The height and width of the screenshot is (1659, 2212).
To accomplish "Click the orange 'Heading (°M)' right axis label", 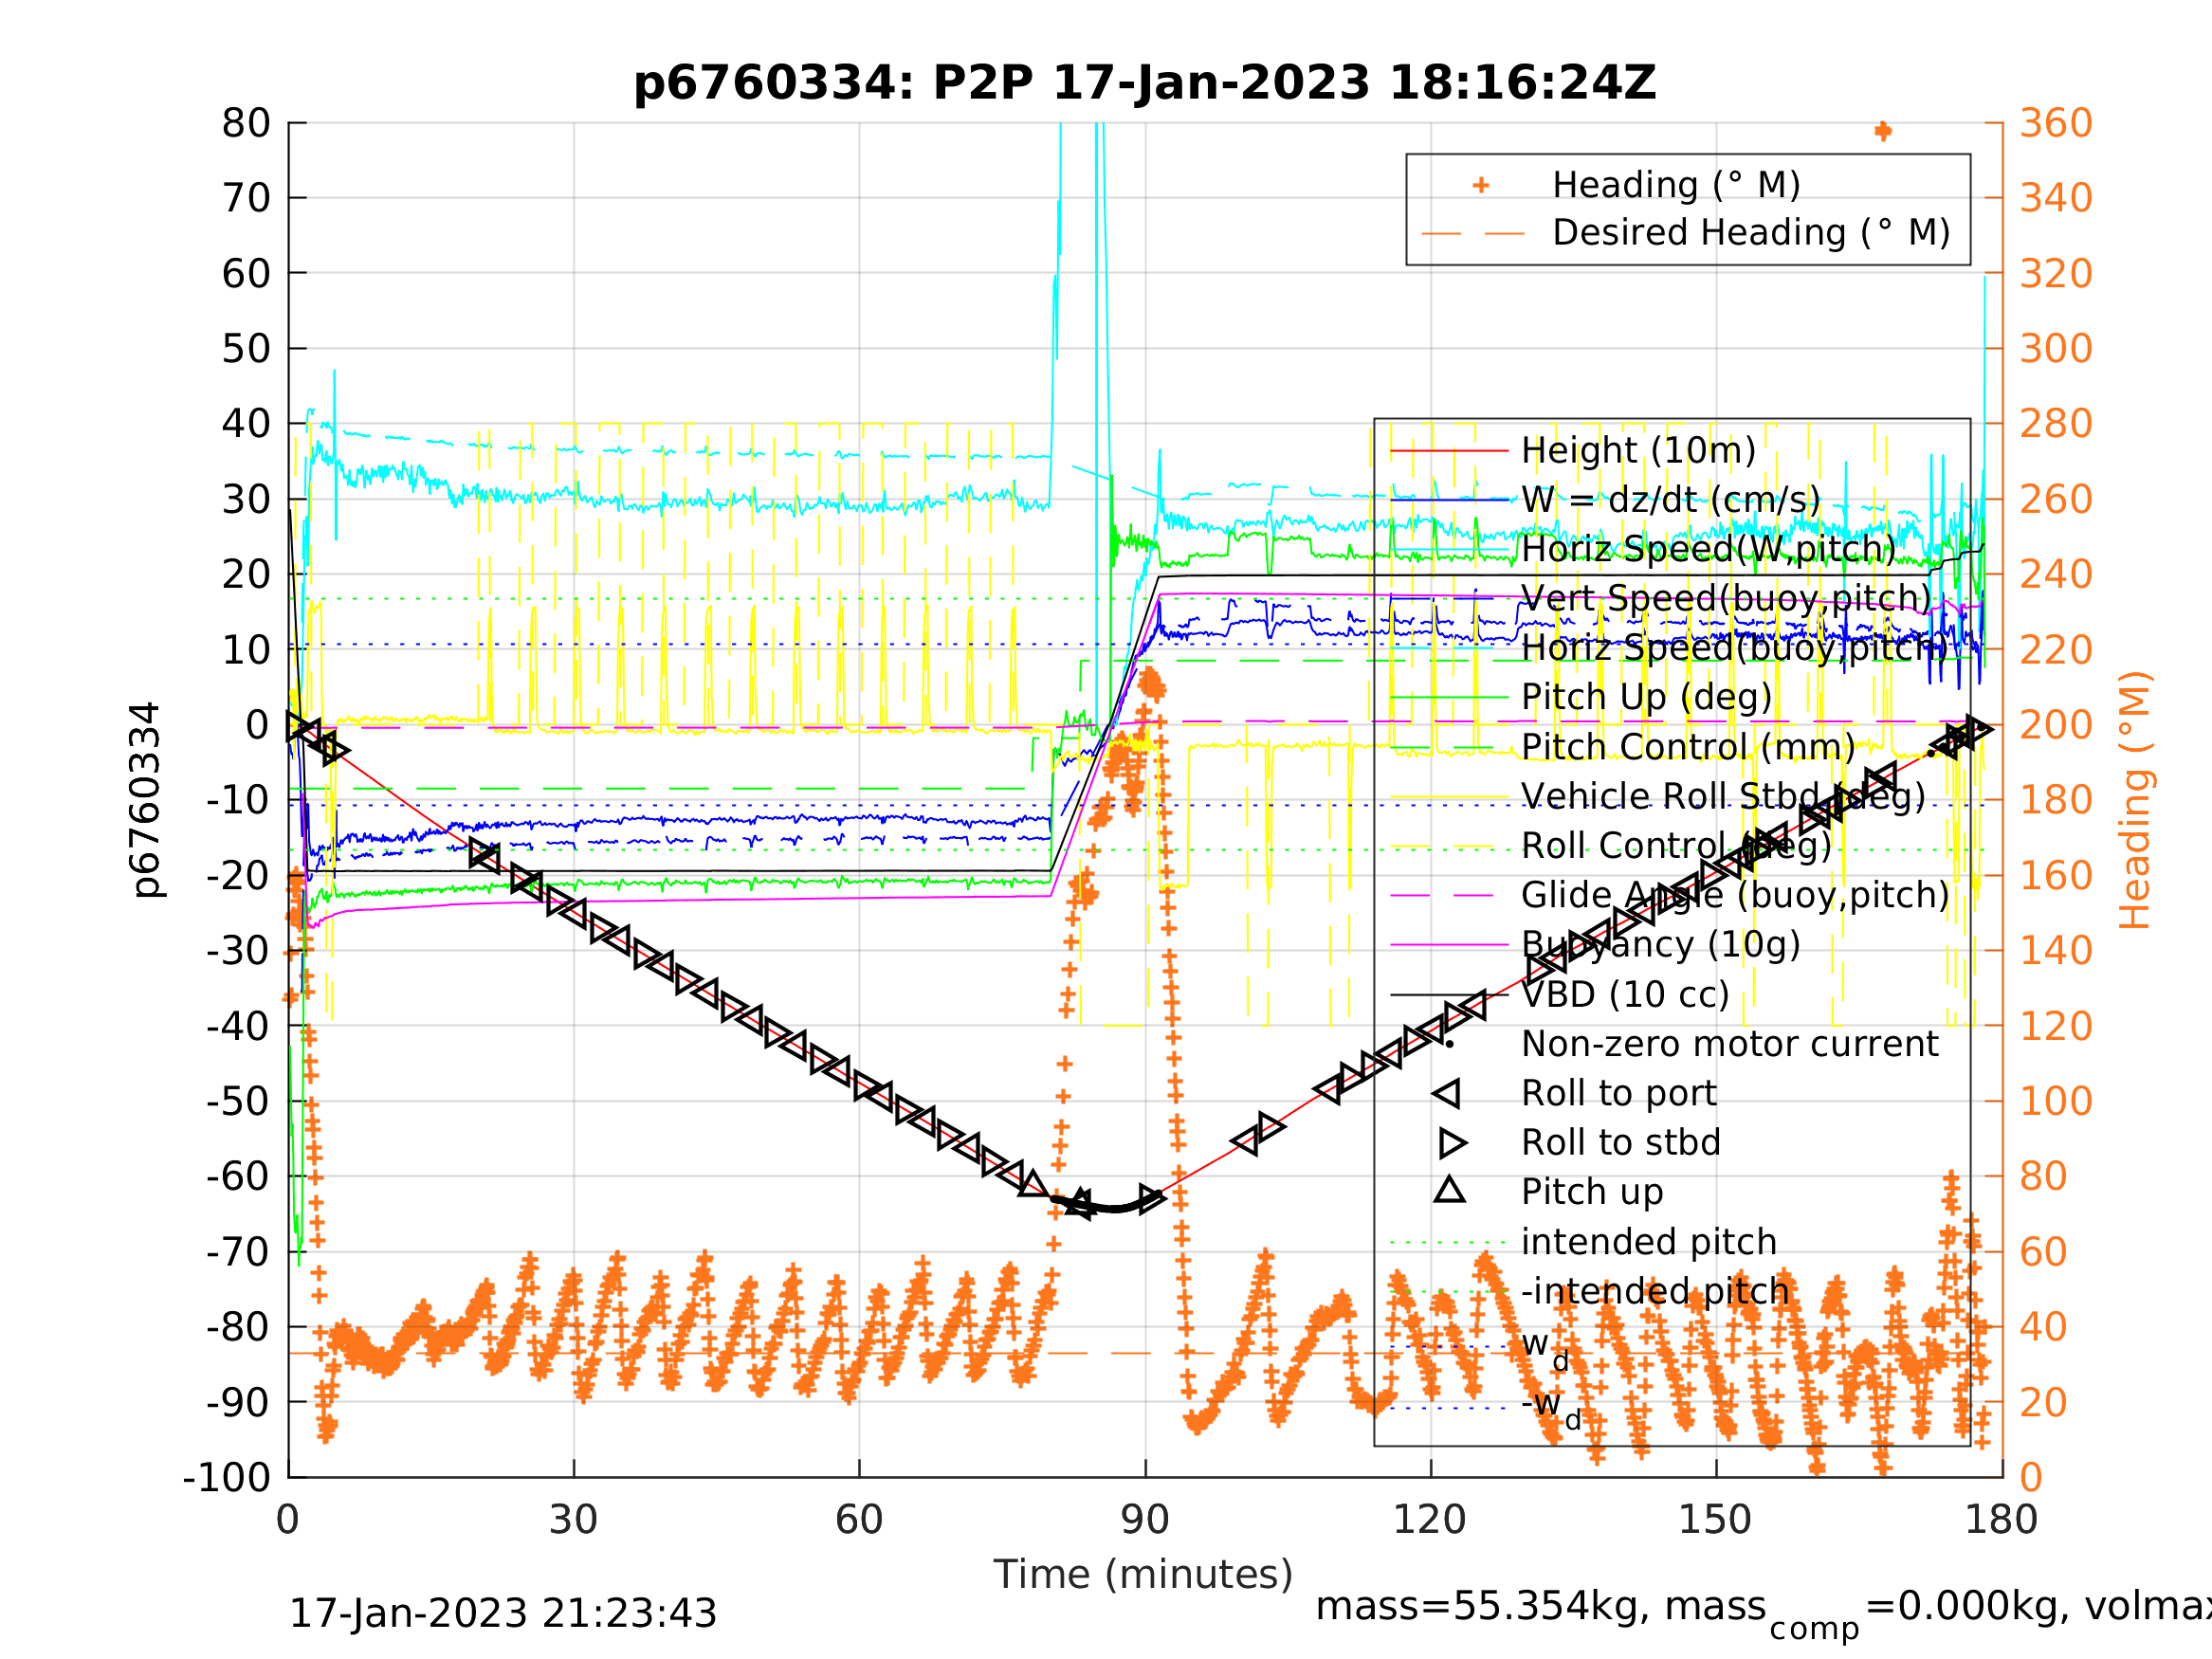I will click(2135, 800).
